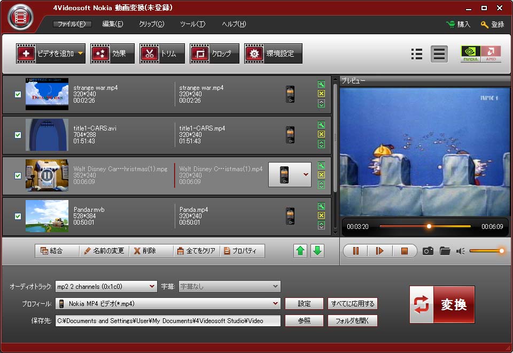The height and width of the screenshot is (353, 513).
Task: Click the snapshot camera icon
Action: pos(428,251)
